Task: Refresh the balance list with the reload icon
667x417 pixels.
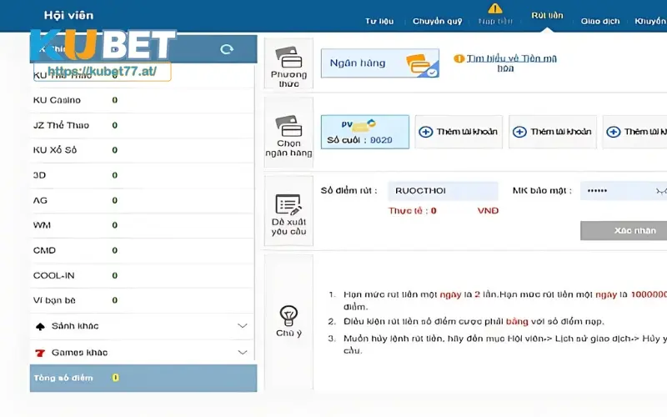Action: tap(227, 49)
